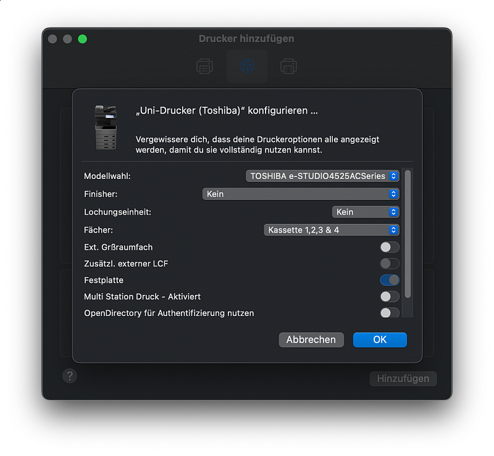Viewport: 494px width, 456px height.
Task: Click the Uni-Drucker konfigurieren heading
Action: 227,110
